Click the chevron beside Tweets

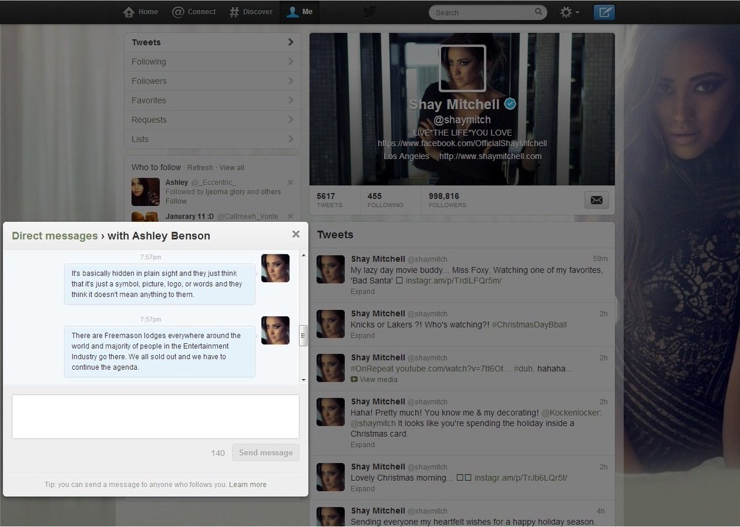290,42
